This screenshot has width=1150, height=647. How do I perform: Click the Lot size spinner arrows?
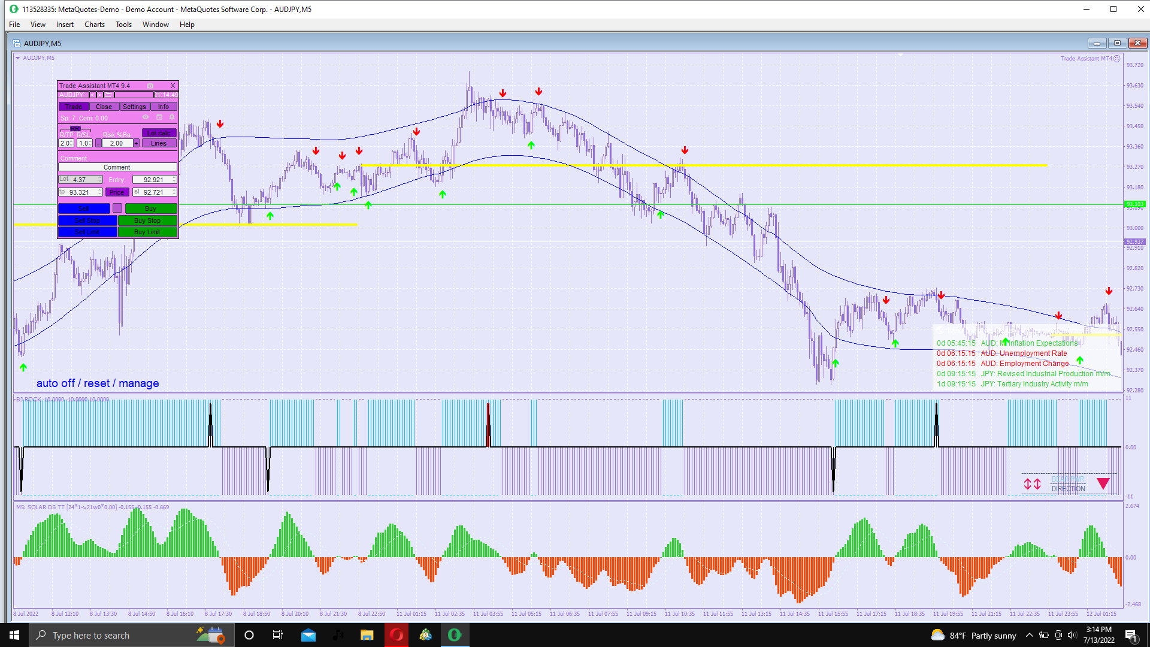point(100,180)
